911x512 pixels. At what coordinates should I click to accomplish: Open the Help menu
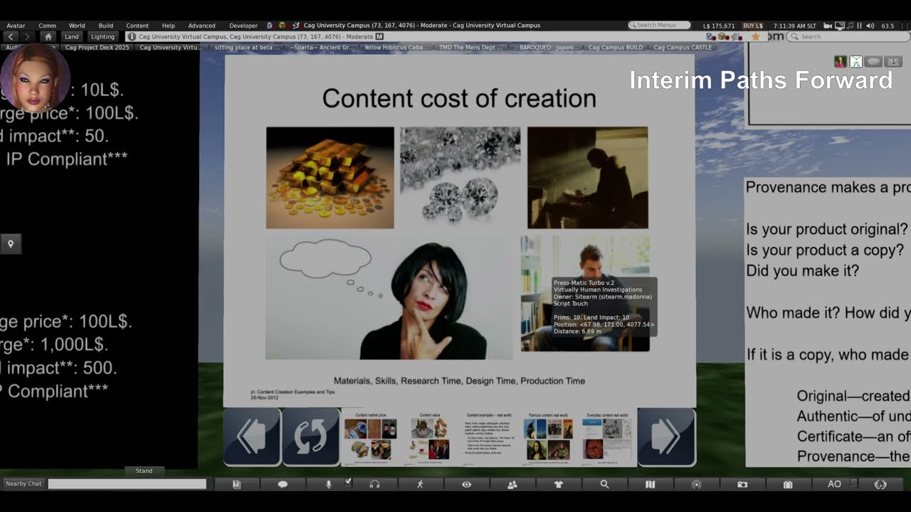168,26
